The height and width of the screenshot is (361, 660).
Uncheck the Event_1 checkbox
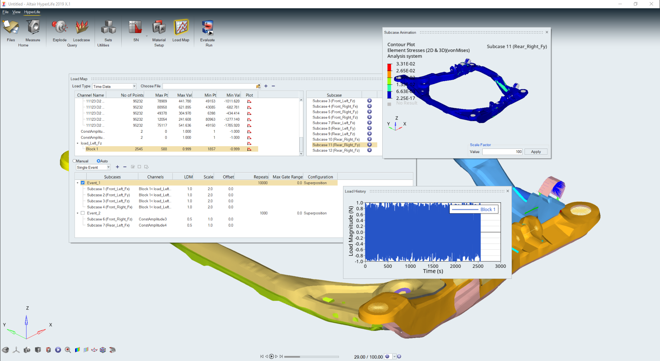(x=83, y=183)
